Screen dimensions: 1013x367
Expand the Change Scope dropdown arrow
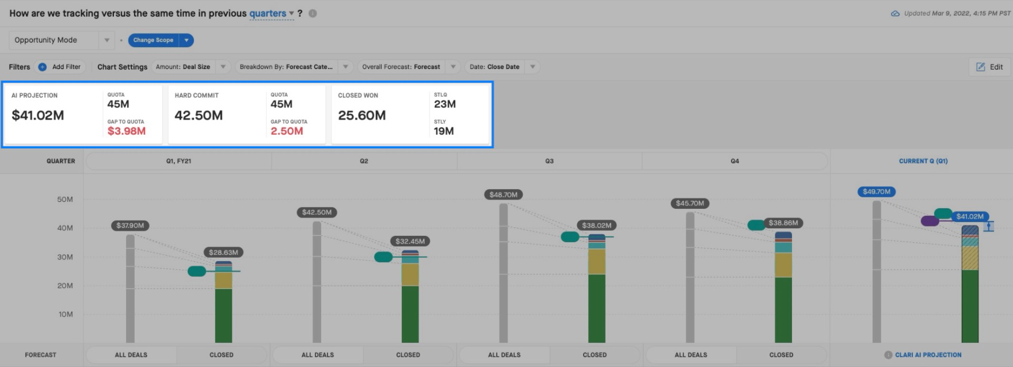(x=186, y=40)
